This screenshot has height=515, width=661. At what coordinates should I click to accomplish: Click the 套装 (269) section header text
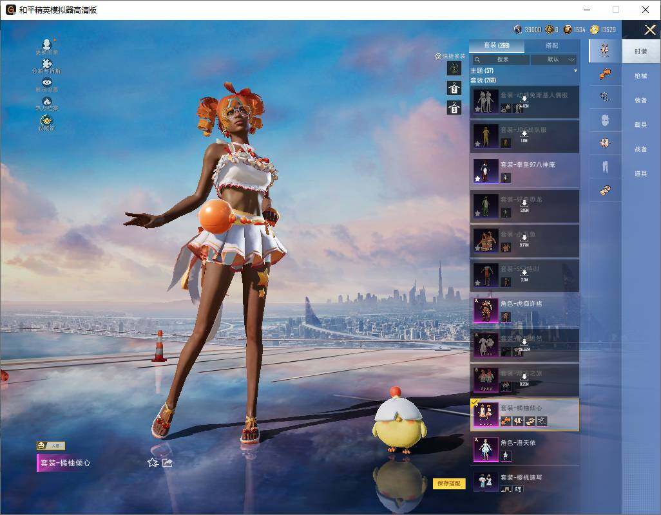point(483,80)
